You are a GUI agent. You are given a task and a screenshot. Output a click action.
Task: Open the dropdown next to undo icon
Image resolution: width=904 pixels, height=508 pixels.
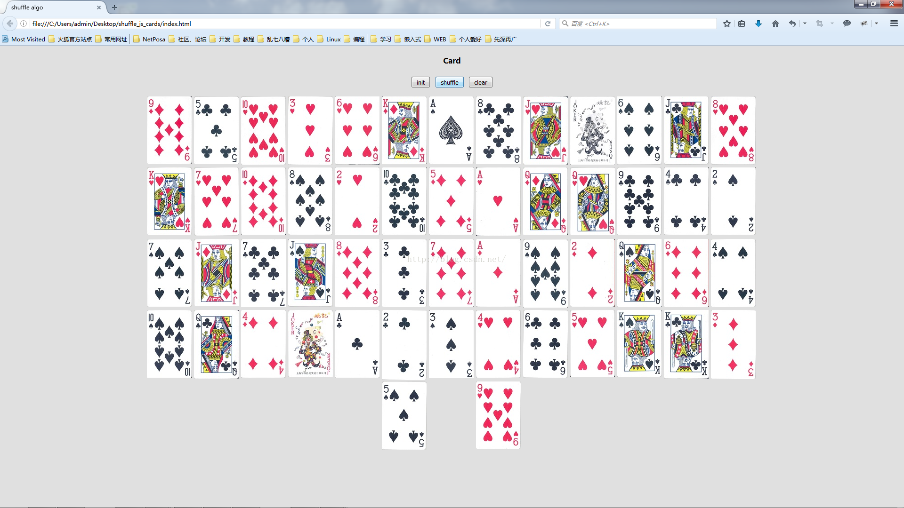click(805, 24)
